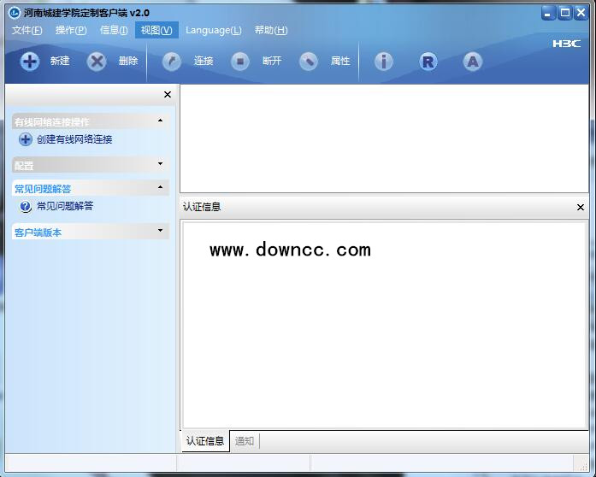
Task: Click the round 'A' toolbar icon
Action: [x=473, y=62]
